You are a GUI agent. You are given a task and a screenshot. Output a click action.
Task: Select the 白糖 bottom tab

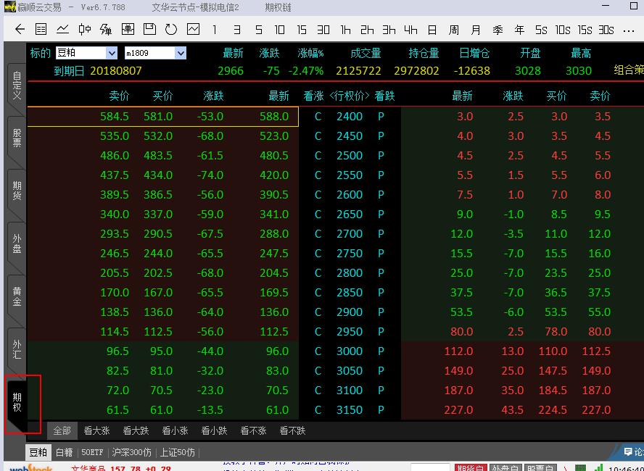pyautogui.click(x=65, y=452)
